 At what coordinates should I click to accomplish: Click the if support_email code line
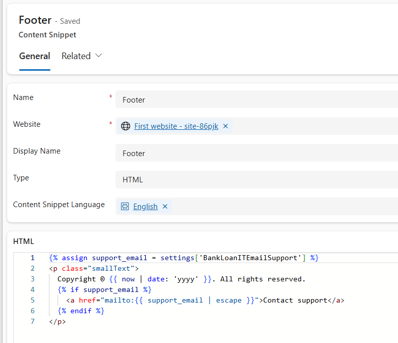pyautogui.click(x=104, y=289)
